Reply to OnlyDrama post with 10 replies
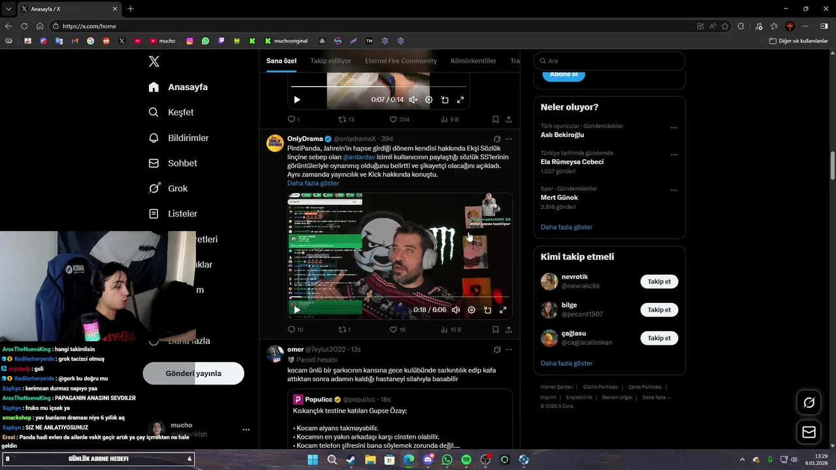This screenshot has width=836, height=470. (x=295, y=330)
